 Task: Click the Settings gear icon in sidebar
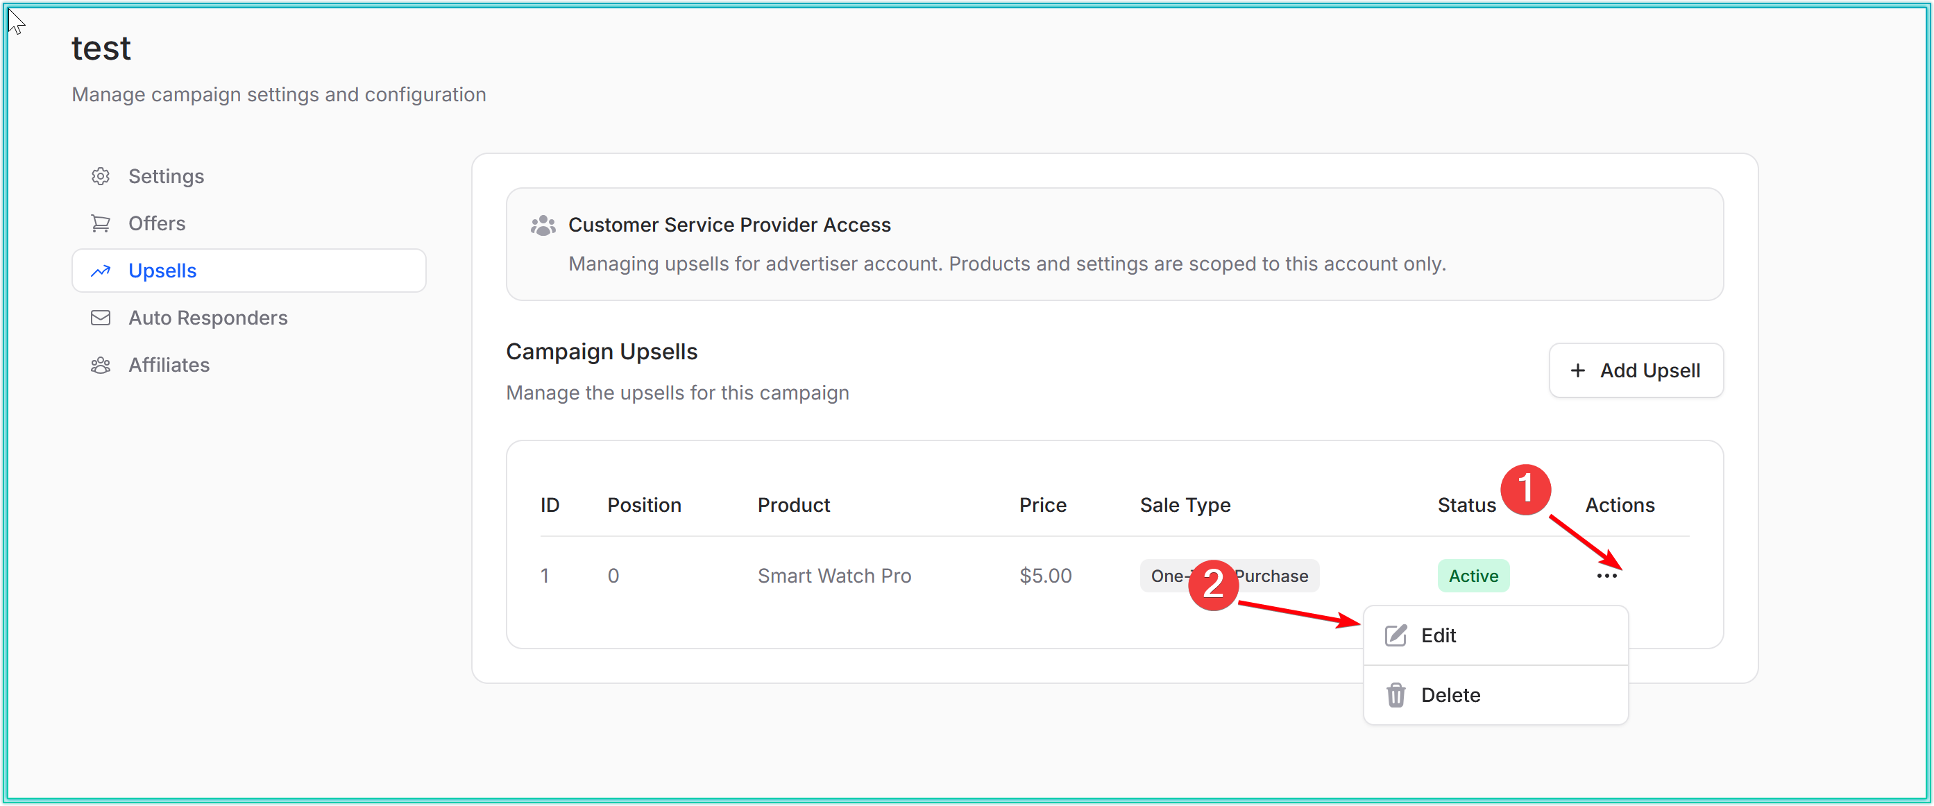tap(101, 176)
